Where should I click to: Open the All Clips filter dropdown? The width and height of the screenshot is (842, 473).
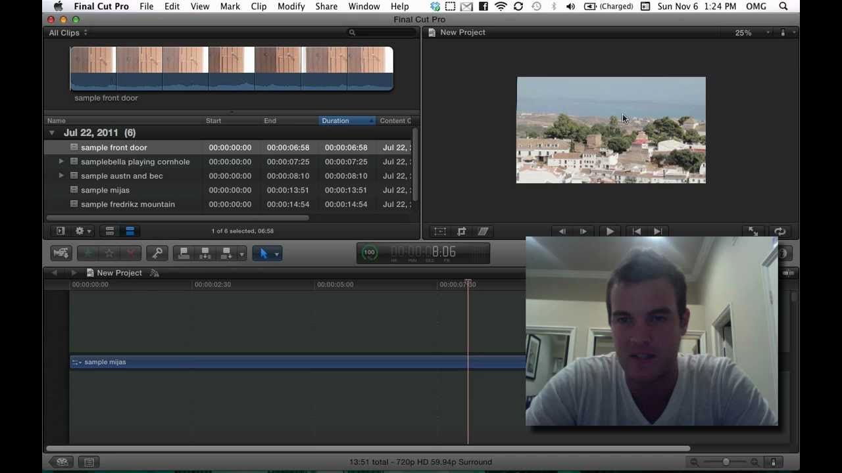(x=68, y=33)
